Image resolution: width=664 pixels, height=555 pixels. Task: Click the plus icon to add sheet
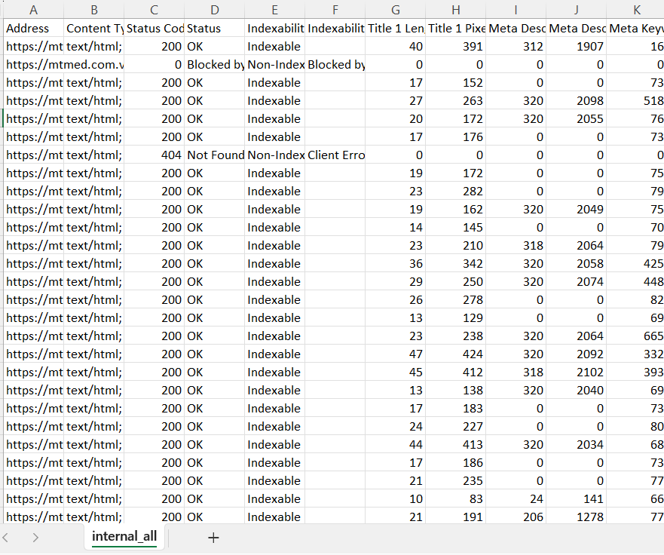(x=213, y=538)
